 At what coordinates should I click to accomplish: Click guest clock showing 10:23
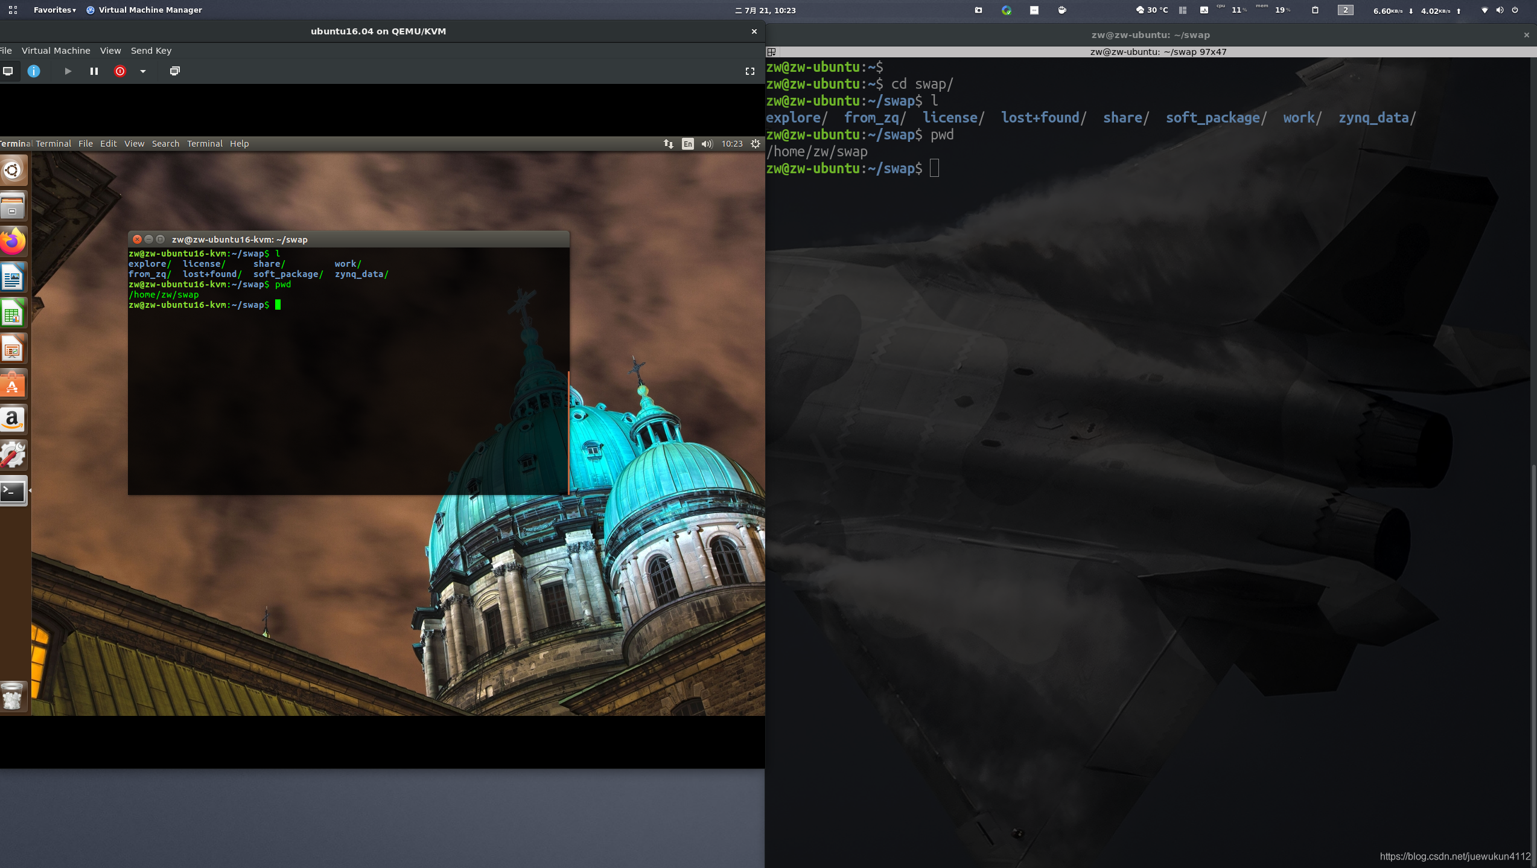pyautogui.click(x=732, y=144)
